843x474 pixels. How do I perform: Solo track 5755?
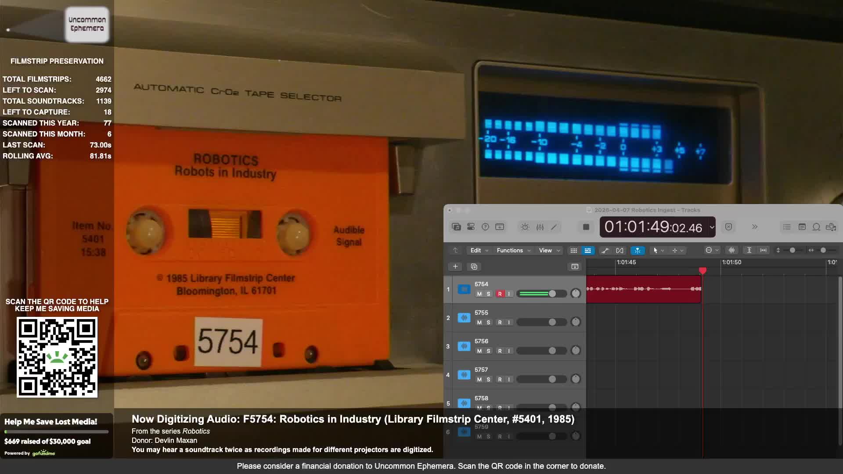pyautogui.click(x=488, y=323)
